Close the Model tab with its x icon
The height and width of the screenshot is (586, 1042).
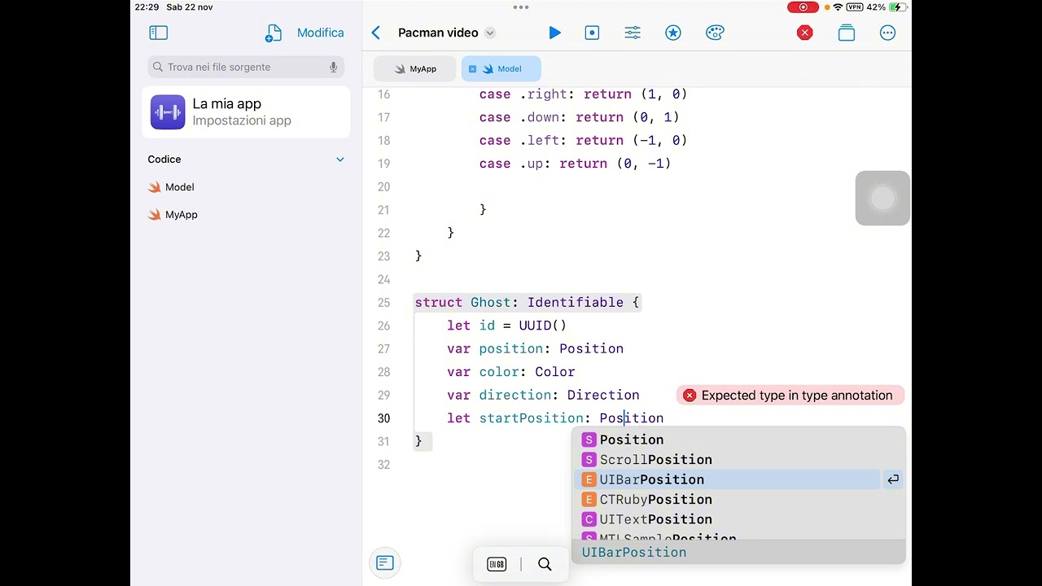[x=472, y=69]
